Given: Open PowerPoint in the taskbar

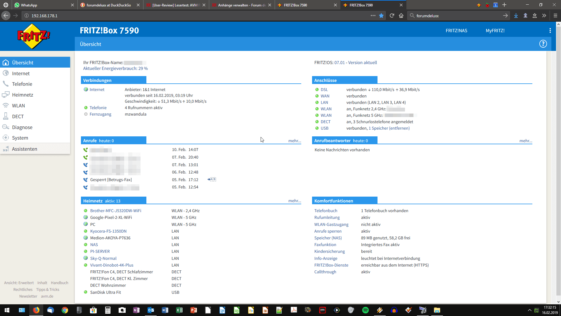Looking at the screenshot, I should (194, 310).
